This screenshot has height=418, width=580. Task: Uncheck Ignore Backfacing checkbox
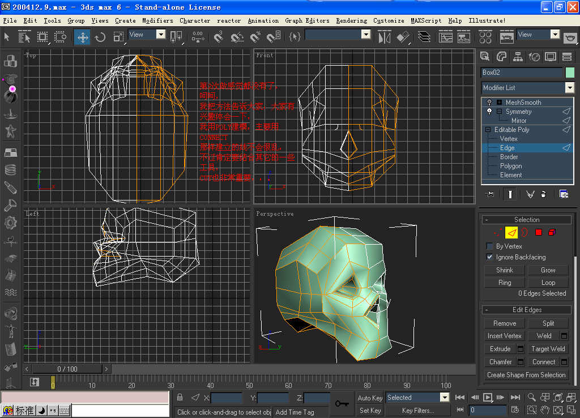489,257
